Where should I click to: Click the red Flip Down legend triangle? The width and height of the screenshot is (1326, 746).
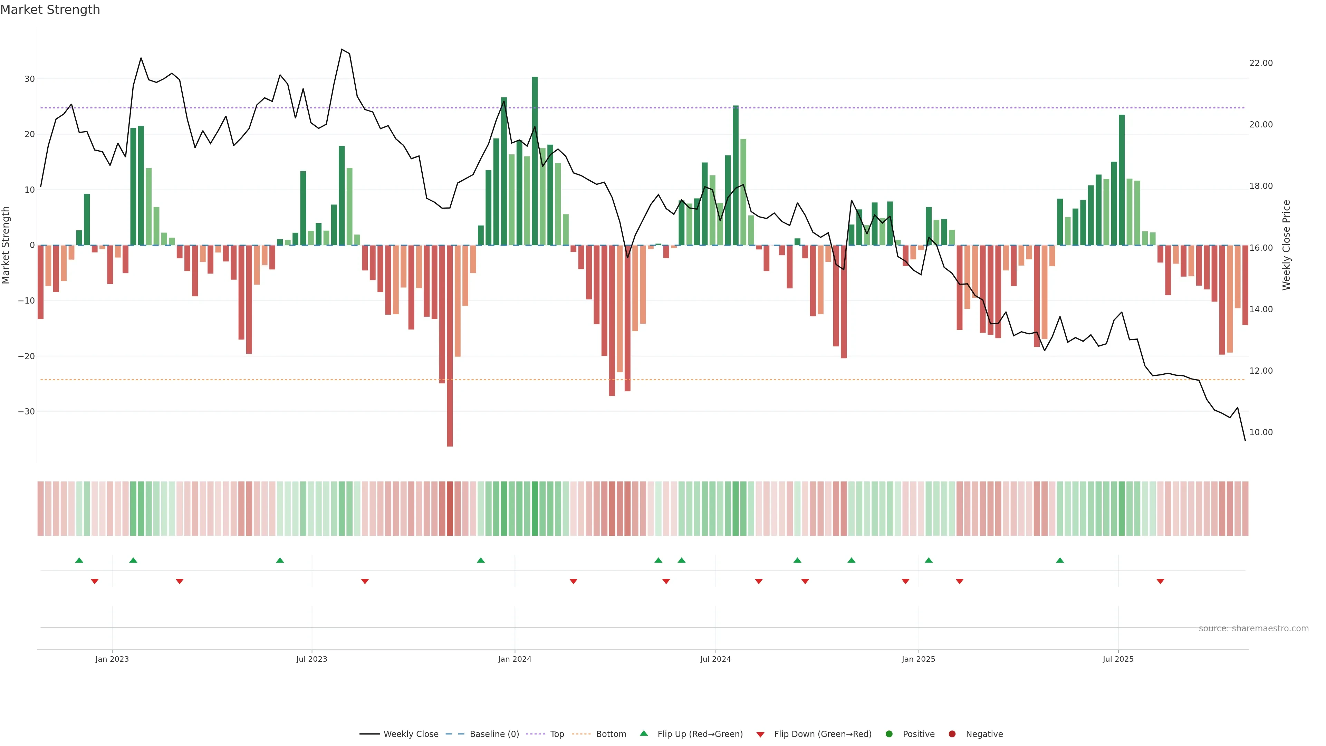(760, 734)
